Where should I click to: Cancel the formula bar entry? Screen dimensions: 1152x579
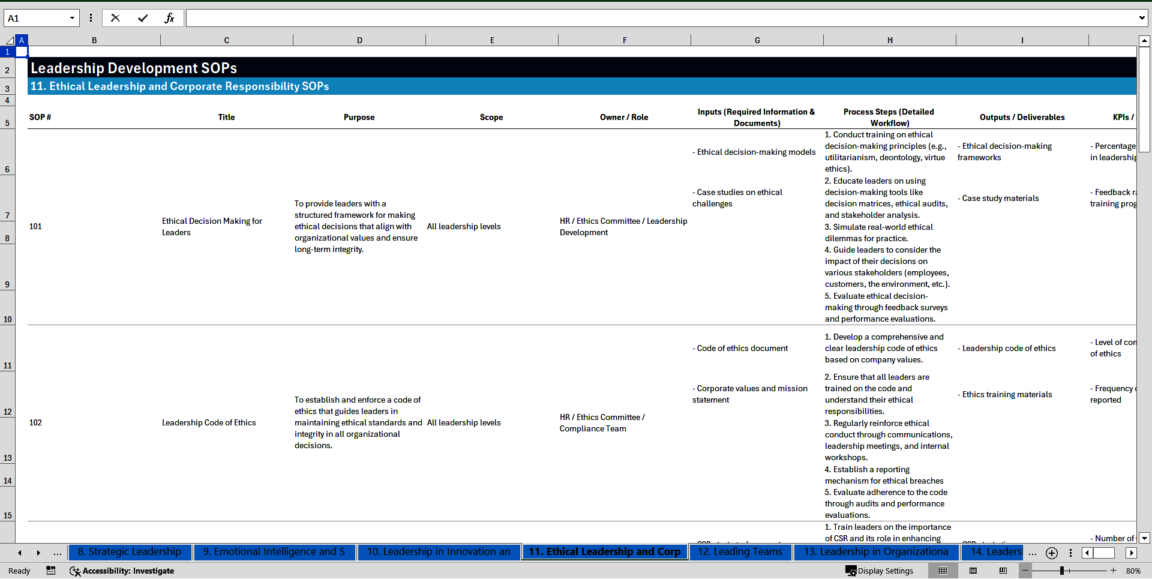coord(115,18)
